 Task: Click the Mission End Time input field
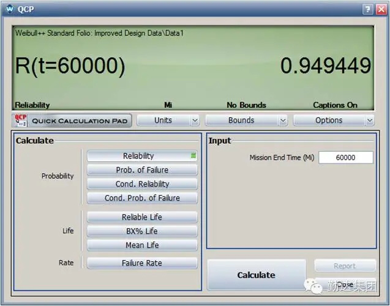click(346, 157)
